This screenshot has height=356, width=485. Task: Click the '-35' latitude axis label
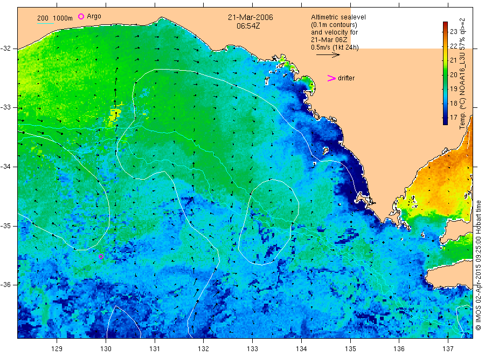[x=6, y=225]
